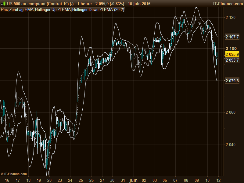Click the 25 date label on time axis
This screenshot has width=244, height=183.
point(81,180)
